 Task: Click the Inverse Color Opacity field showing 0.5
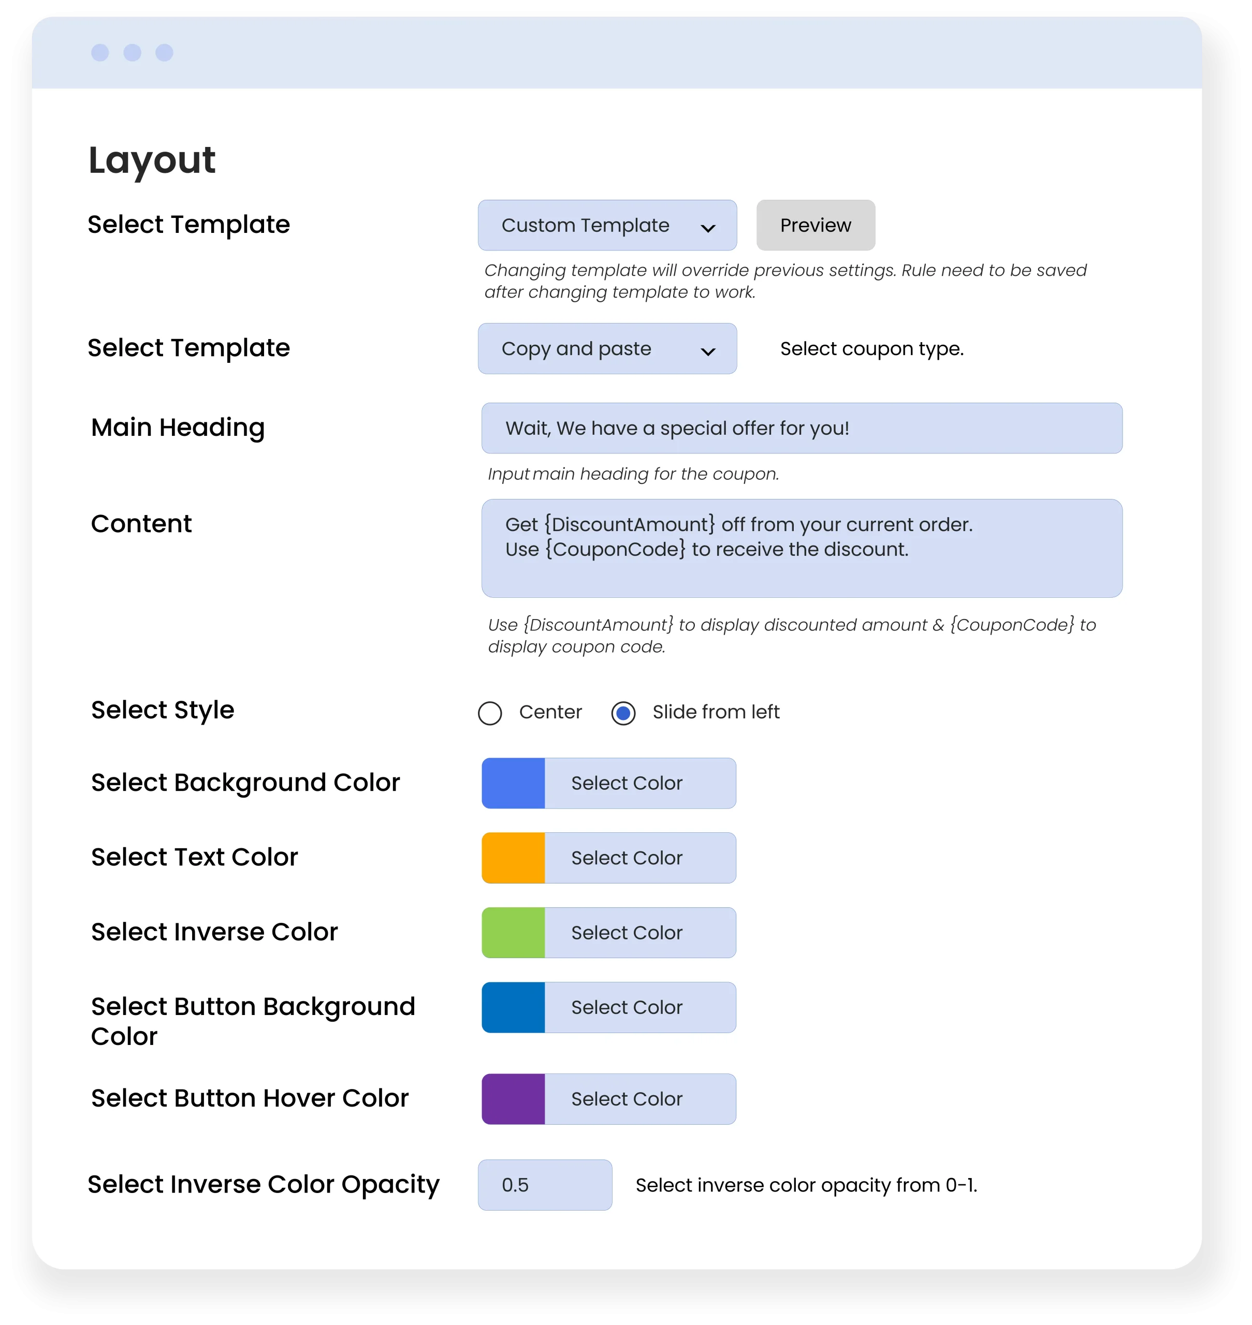coord(545,1185)
